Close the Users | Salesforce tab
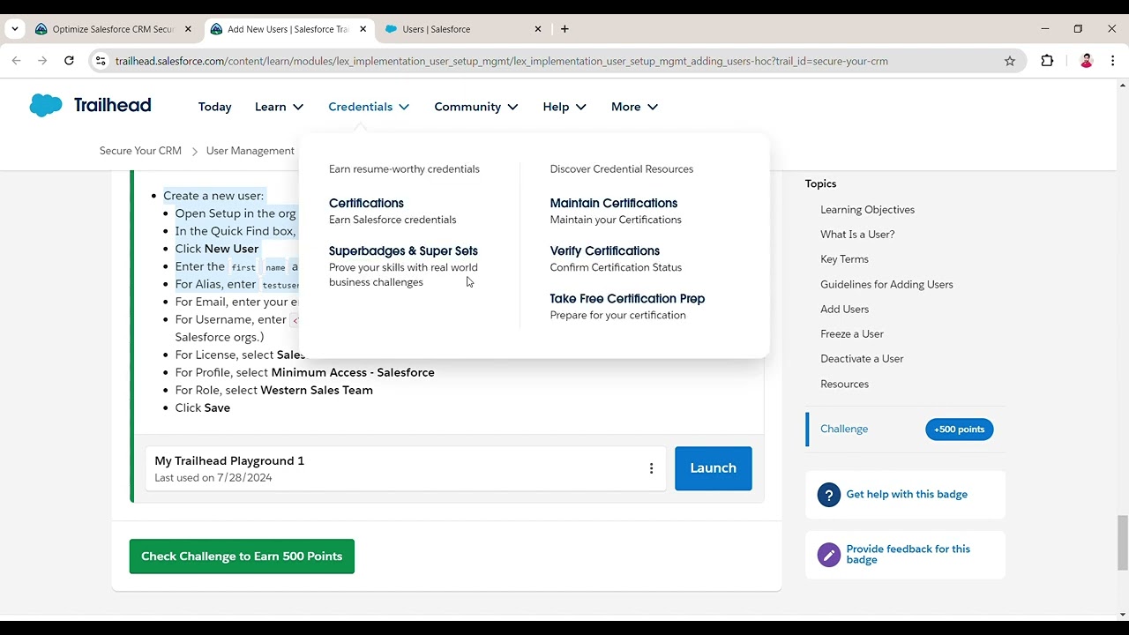The width and height of the screenshot is (1129, 635). coord(538,29)
